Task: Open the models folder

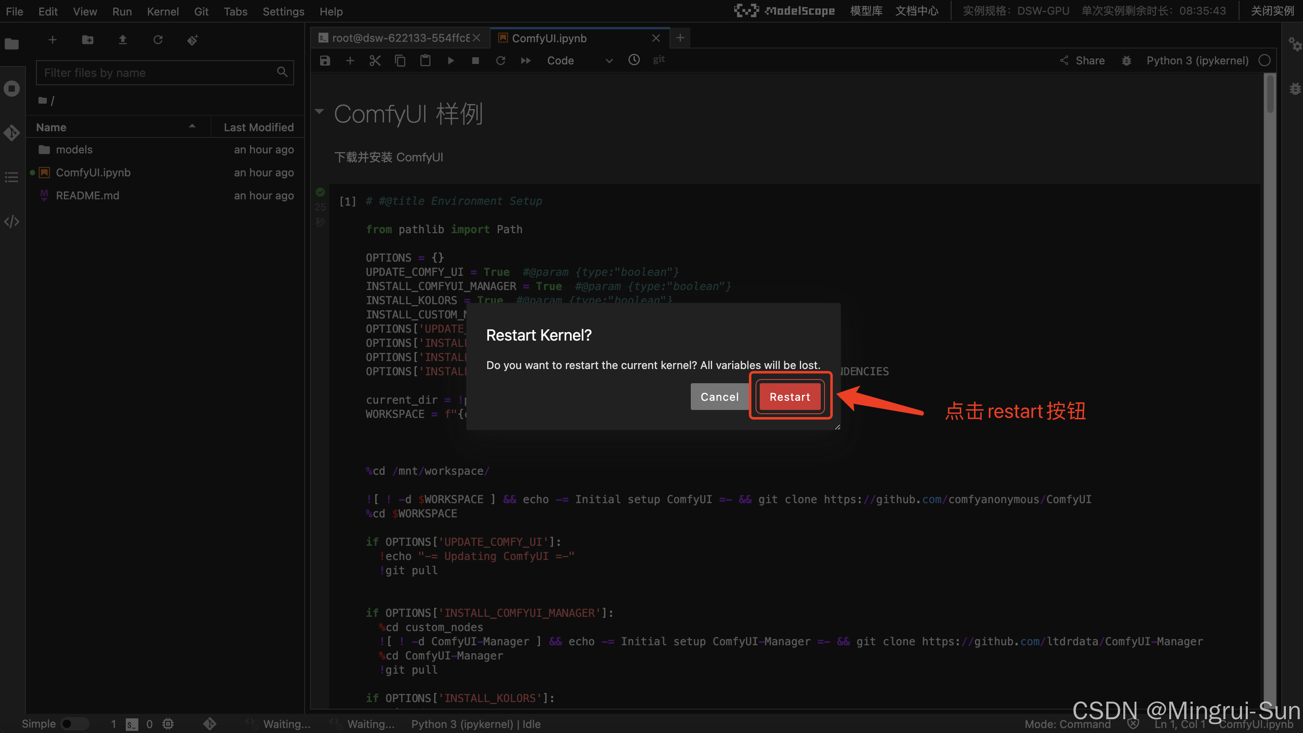Action: [74, 150]
